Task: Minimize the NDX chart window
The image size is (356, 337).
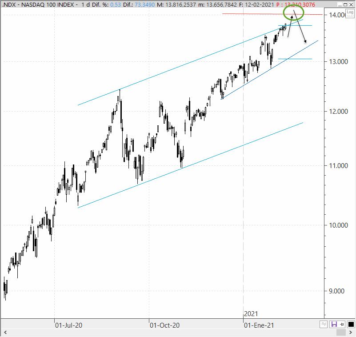Action: click(340, 4)
